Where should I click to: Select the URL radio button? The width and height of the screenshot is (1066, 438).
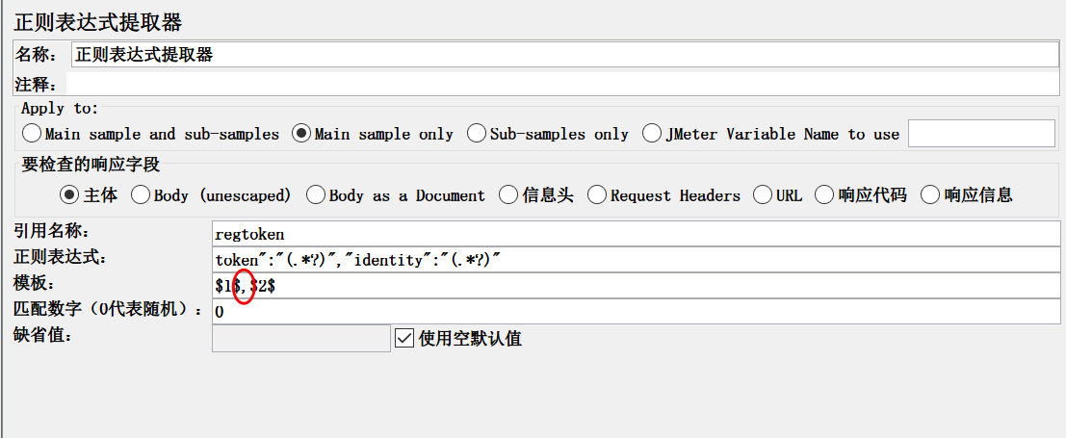coord(763,195)
